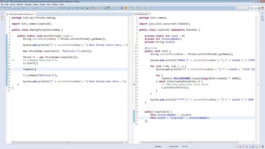
Task: Click the 'Smart Insert' status bar entry
Action: 173,147
